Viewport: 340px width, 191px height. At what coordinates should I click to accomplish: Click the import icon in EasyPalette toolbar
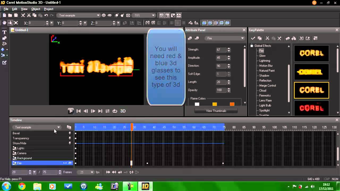301,38
